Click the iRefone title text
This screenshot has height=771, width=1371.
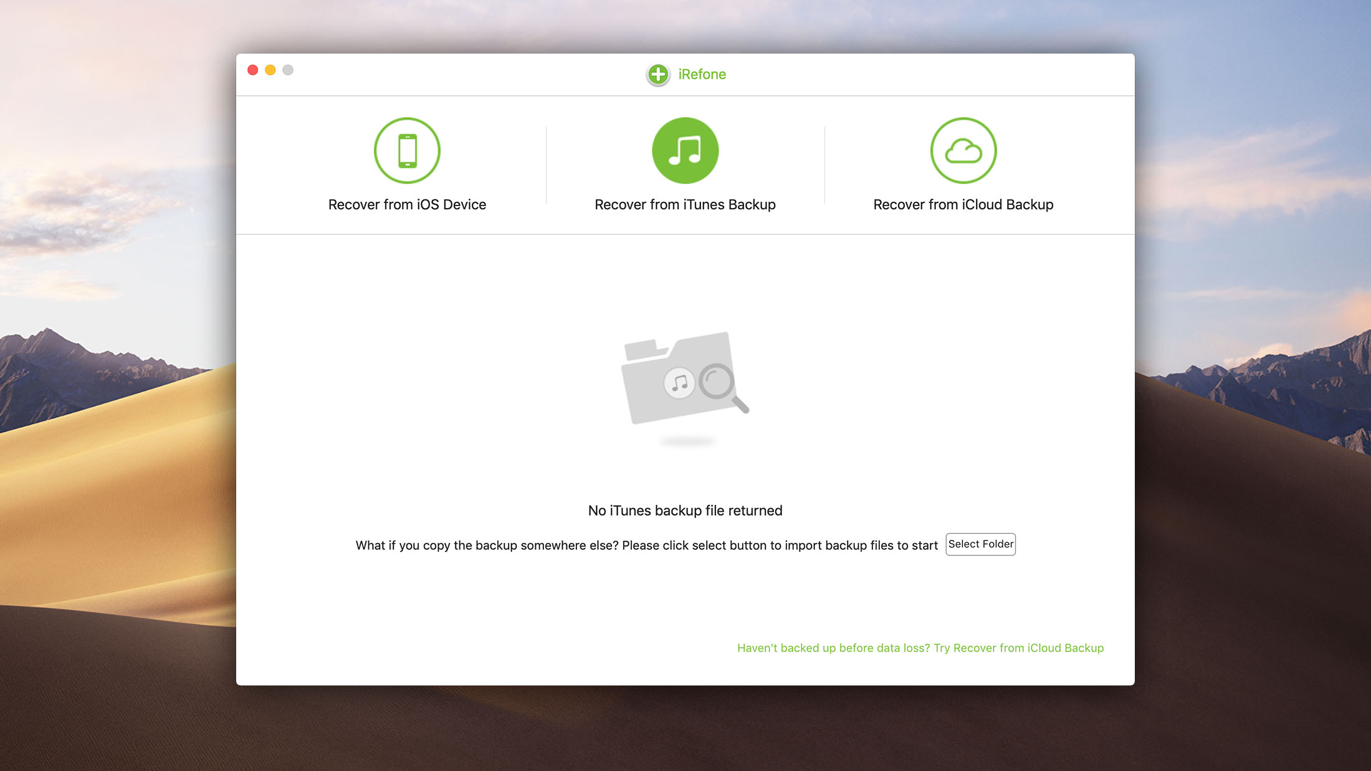702,75
